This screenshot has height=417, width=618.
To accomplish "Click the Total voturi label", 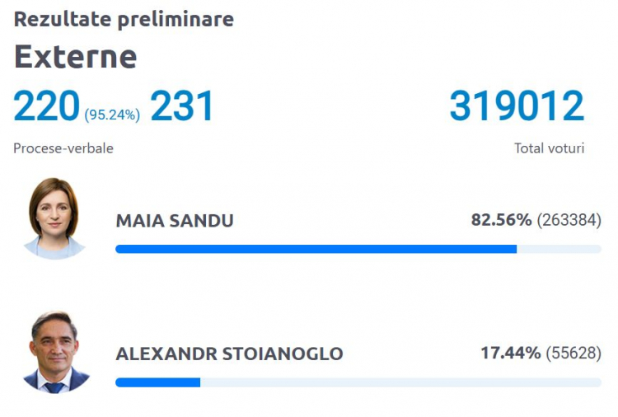I will 549,148.
